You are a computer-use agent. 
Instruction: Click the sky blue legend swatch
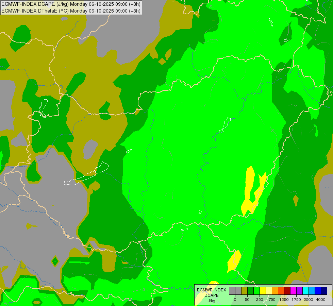coord(312,291)
